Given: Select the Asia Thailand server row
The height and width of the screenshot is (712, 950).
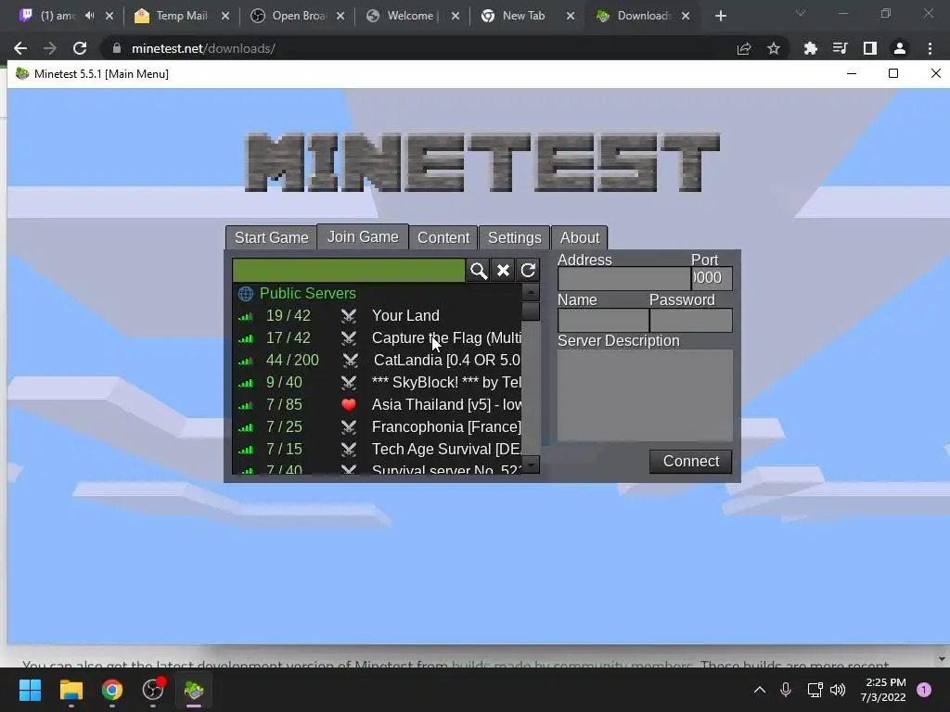Looking at the screenshot, I should tap(377, 404).
